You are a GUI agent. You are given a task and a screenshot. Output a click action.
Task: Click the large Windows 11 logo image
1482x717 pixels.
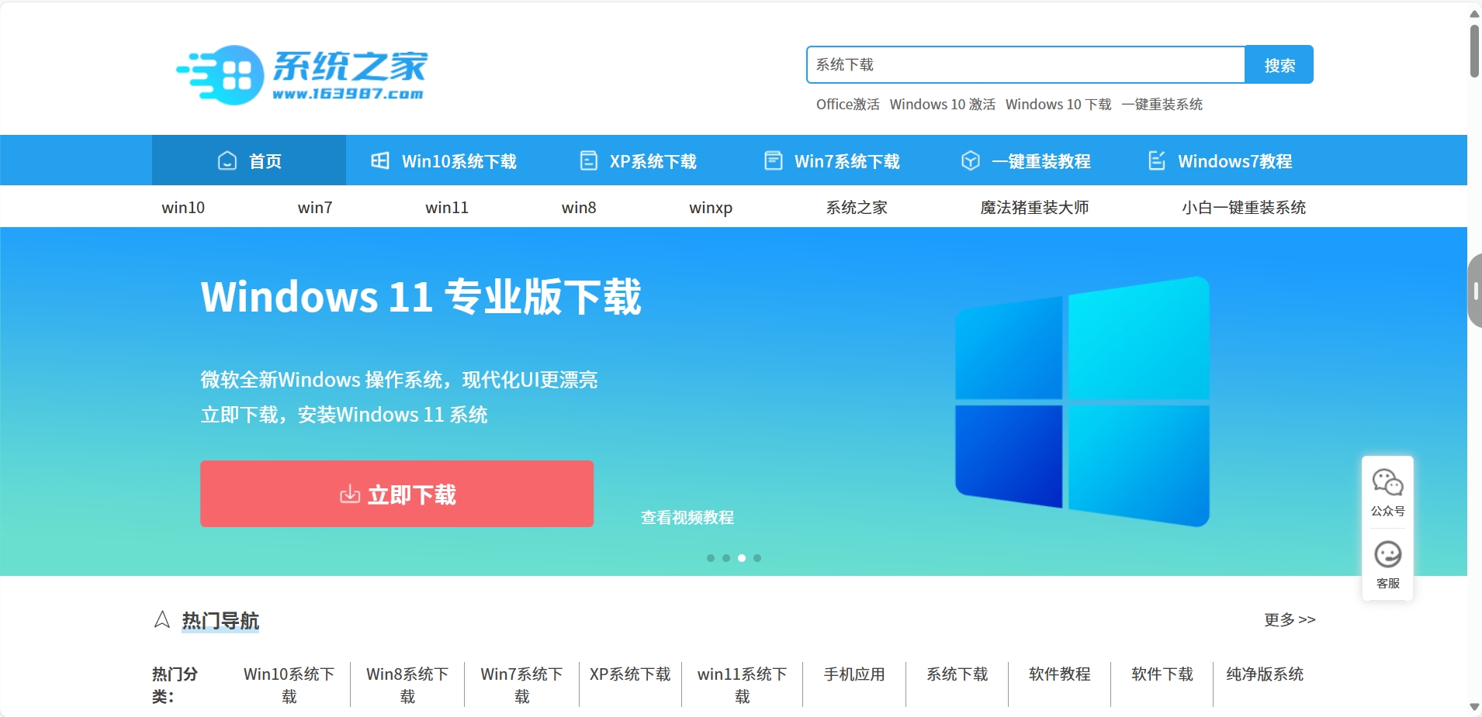pos(1082,402)
